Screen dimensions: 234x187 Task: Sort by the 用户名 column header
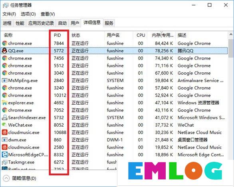(x=113, y=35)
